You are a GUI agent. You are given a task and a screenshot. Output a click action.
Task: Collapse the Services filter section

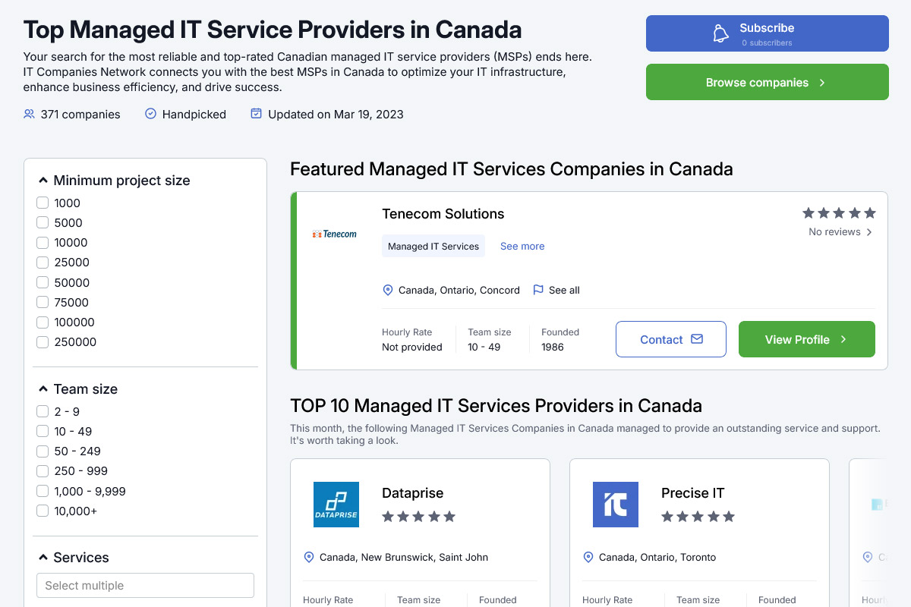[x=43, y=558]
